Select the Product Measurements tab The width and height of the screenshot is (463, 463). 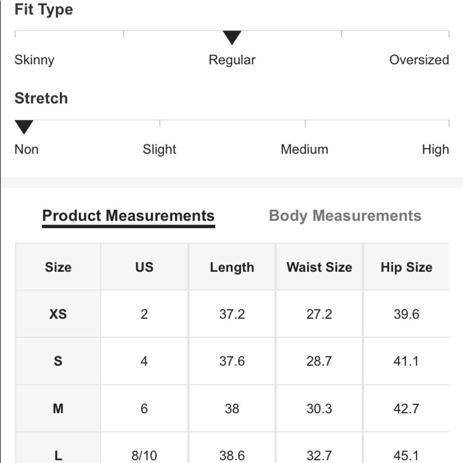(x=128, y=216)
